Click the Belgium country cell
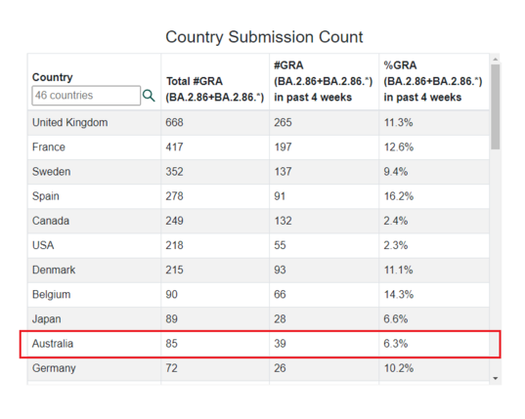 [51, 295]
